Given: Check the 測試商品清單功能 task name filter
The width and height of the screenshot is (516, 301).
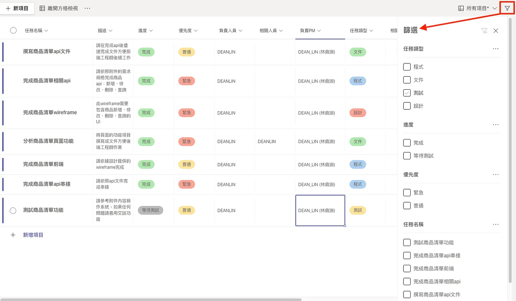Looking at the screenshot, I should click(407, 242).
